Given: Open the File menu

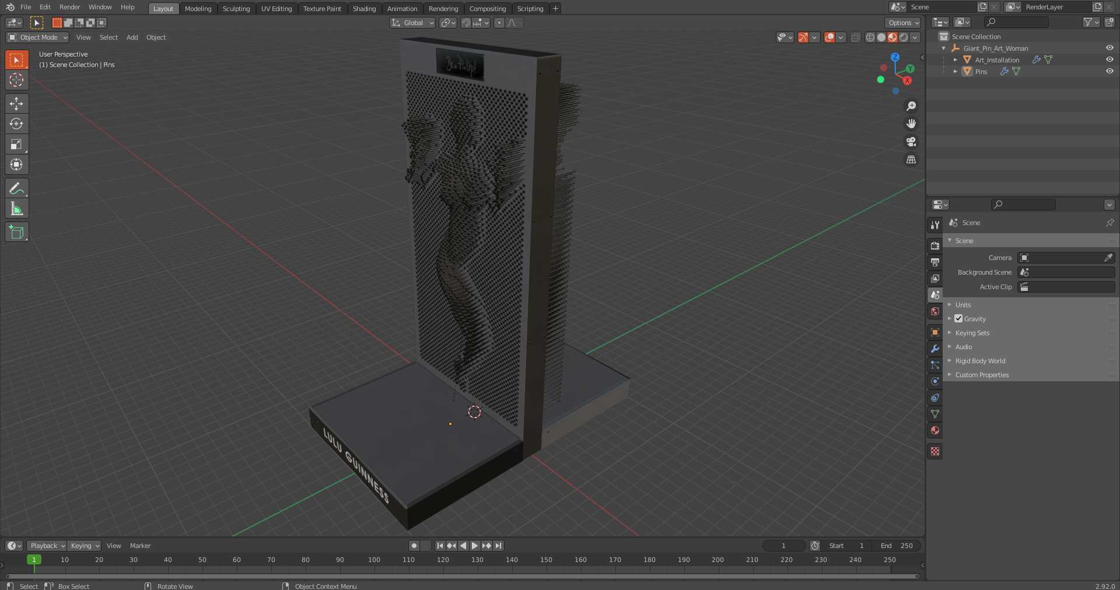Looking at the screenshot, I should pyautogui.click(x=26, y=7).
